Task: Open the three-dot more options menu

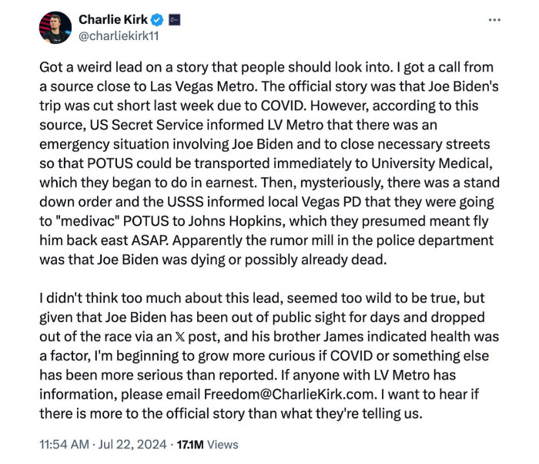Action: pos(494,20)
